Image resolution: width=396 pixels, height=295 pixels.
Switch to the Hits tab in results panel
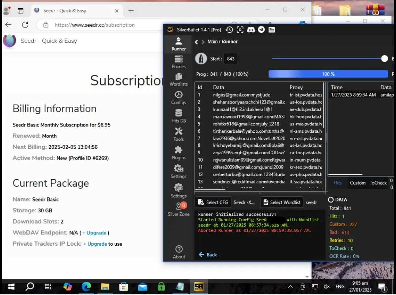coord(337,183)
